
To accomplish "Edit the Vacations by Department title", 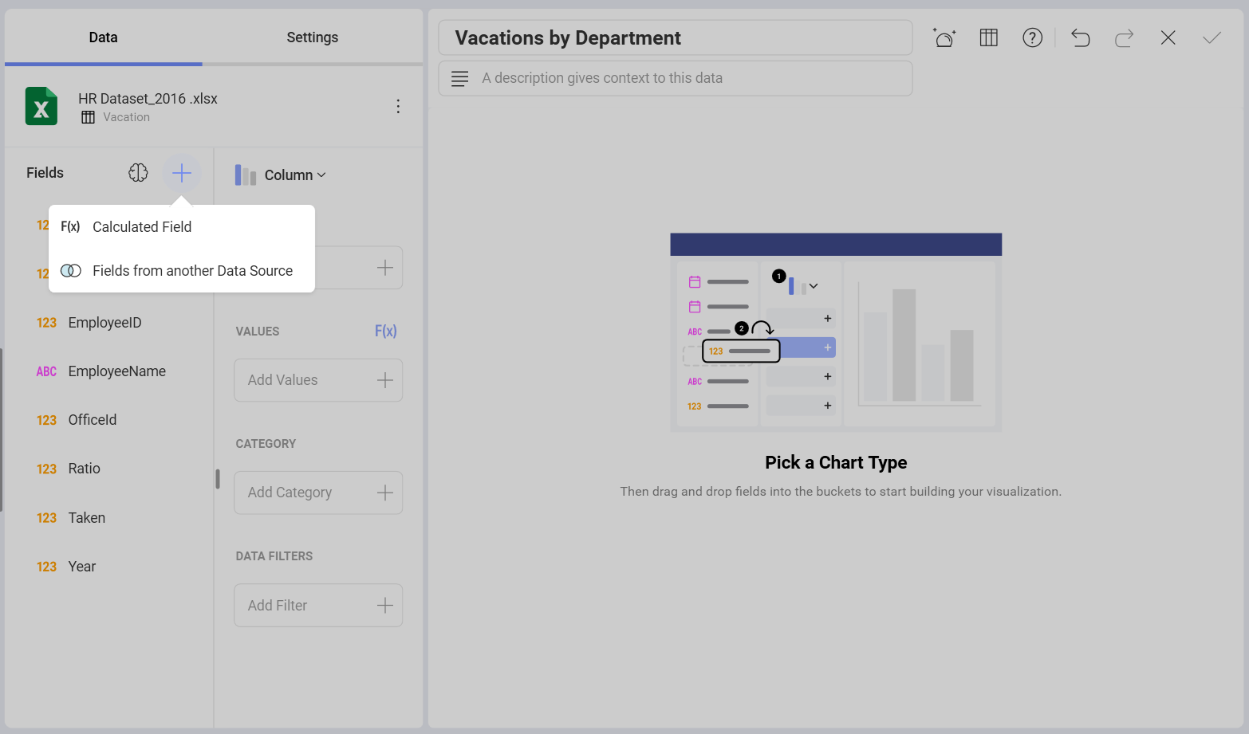I will pyautogui.click(x=676, y=37).
